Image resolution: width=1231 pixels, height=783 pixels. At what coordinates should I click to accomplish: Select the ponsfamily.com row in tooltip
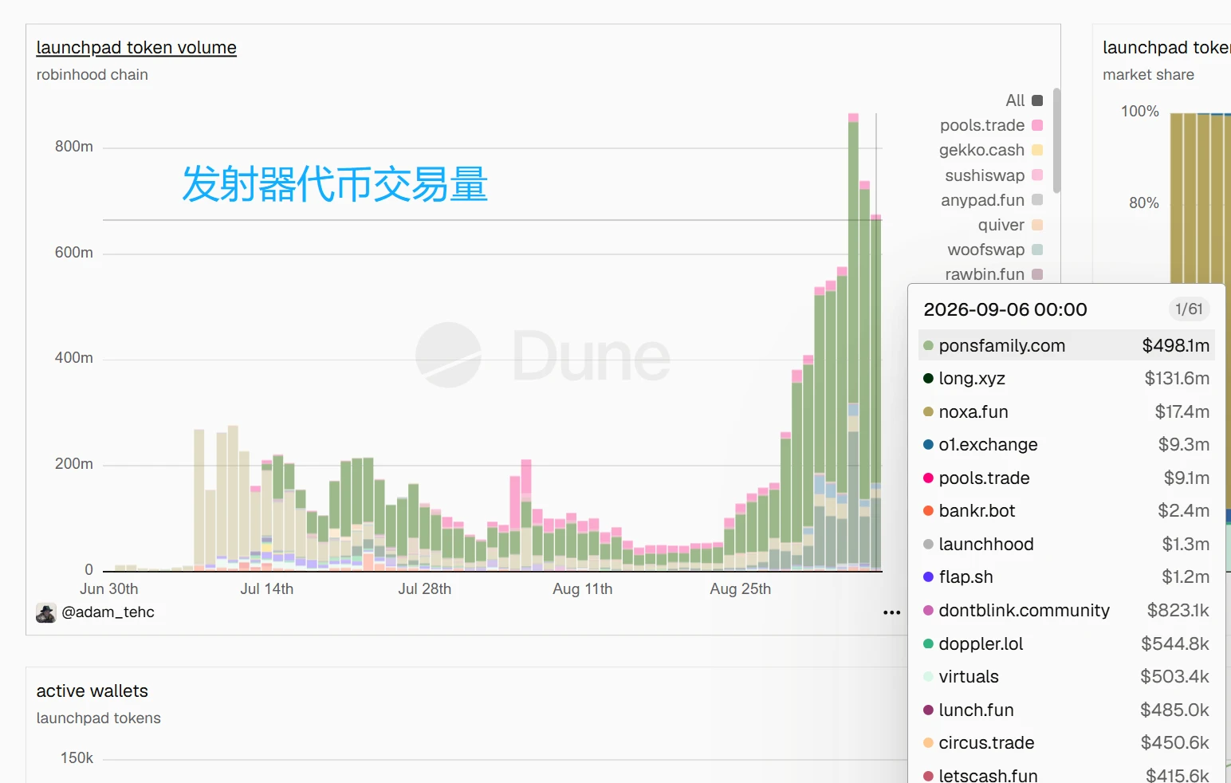tap(1066, 345)
